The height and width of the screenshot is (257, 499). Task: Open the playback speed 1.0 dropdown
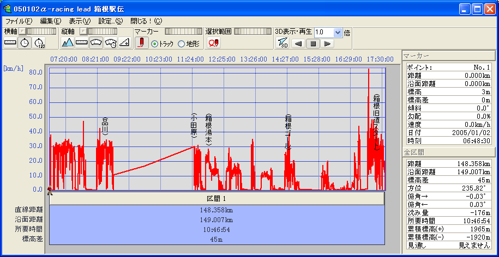(338, 32)
